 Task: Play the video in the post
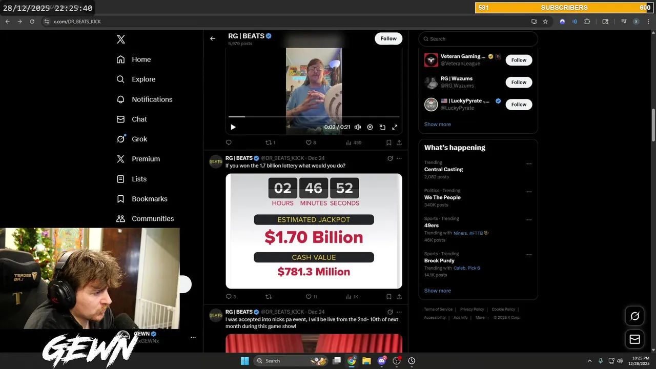pos(233,127)
